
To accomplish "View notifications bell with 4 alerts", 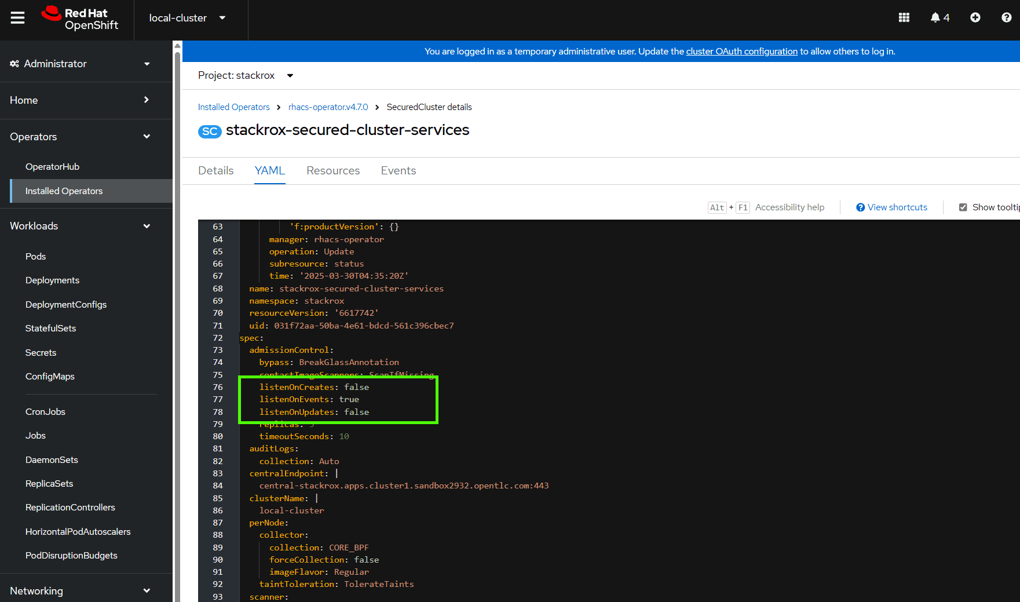I will pos(939,18).
